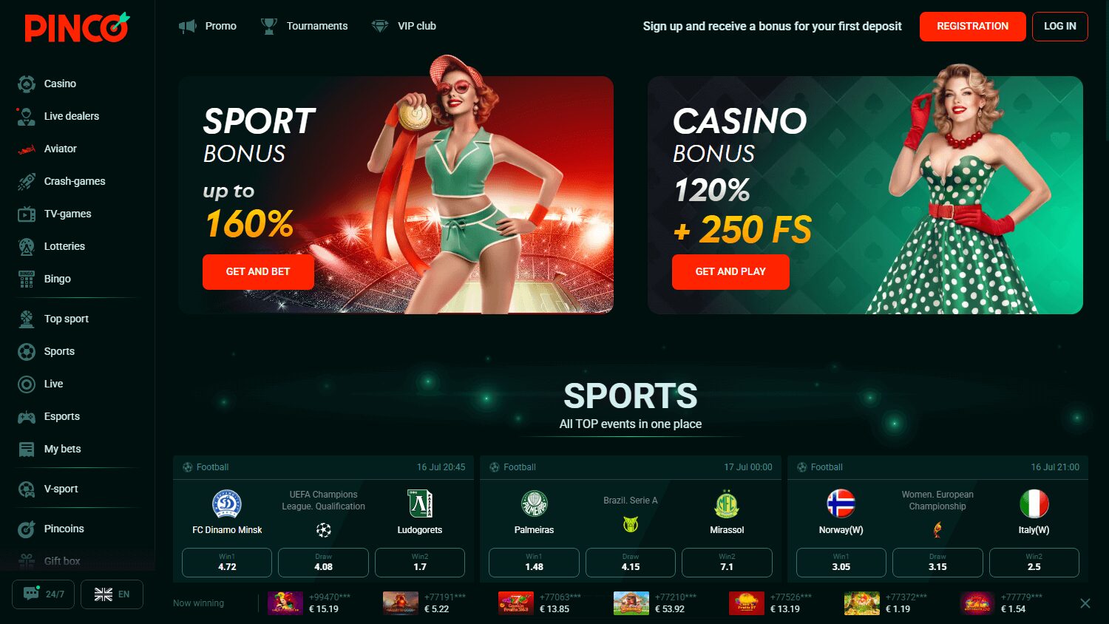Click the Tournaments trophy icon

point(269,26)
